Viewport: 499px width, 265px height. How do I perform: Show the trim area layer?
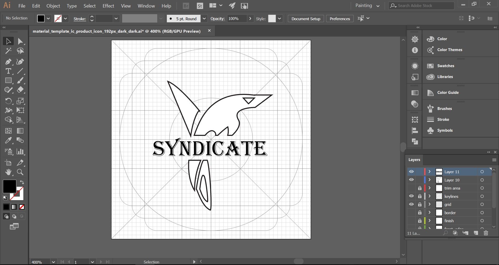click(411, 188)
